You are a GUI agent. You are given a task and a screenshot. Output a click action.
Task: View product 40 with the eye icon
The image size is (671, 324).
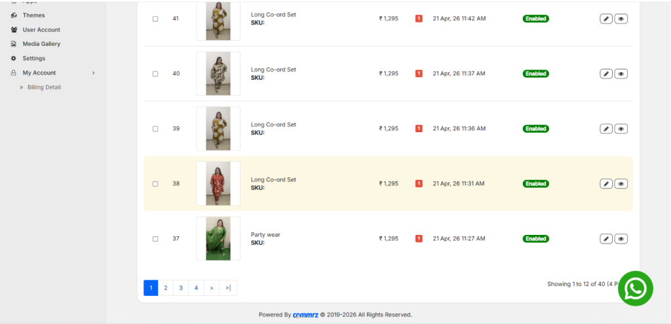[621, 73]
